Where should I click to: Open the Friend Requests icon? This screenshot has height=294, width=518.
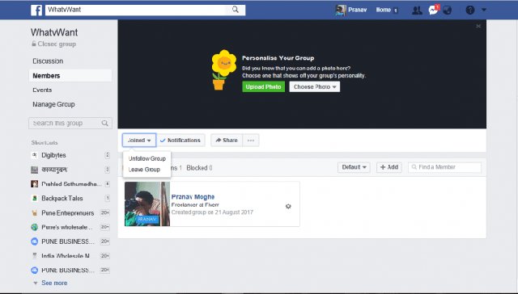click(417, 10)
